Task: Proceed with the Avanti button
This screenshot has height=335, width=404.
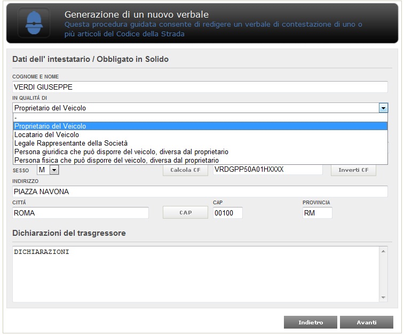Action: [x=367, y=322]
